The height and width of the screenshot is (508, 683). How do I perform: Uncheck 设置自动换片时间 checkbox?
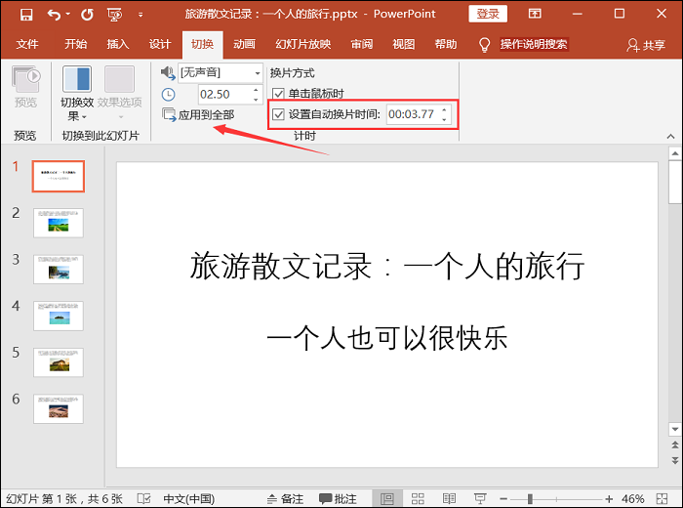coord(278,114)
